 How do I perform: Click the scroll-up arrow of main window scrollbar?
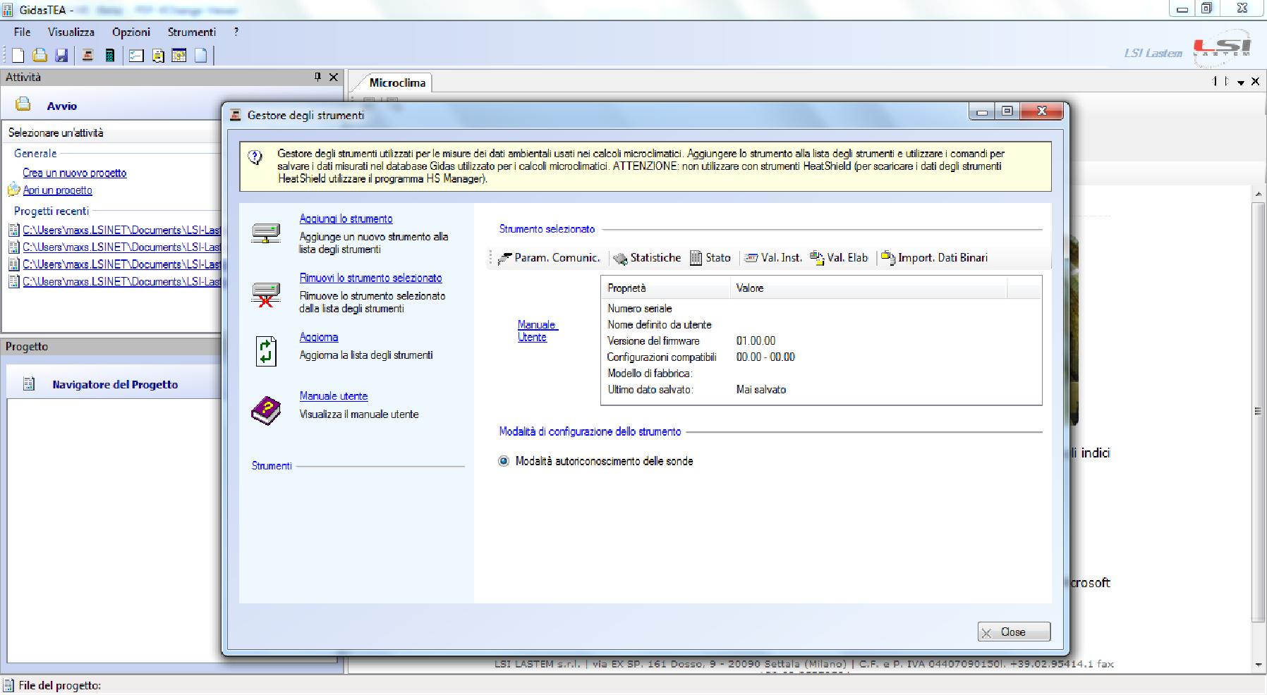point(1259,193)
